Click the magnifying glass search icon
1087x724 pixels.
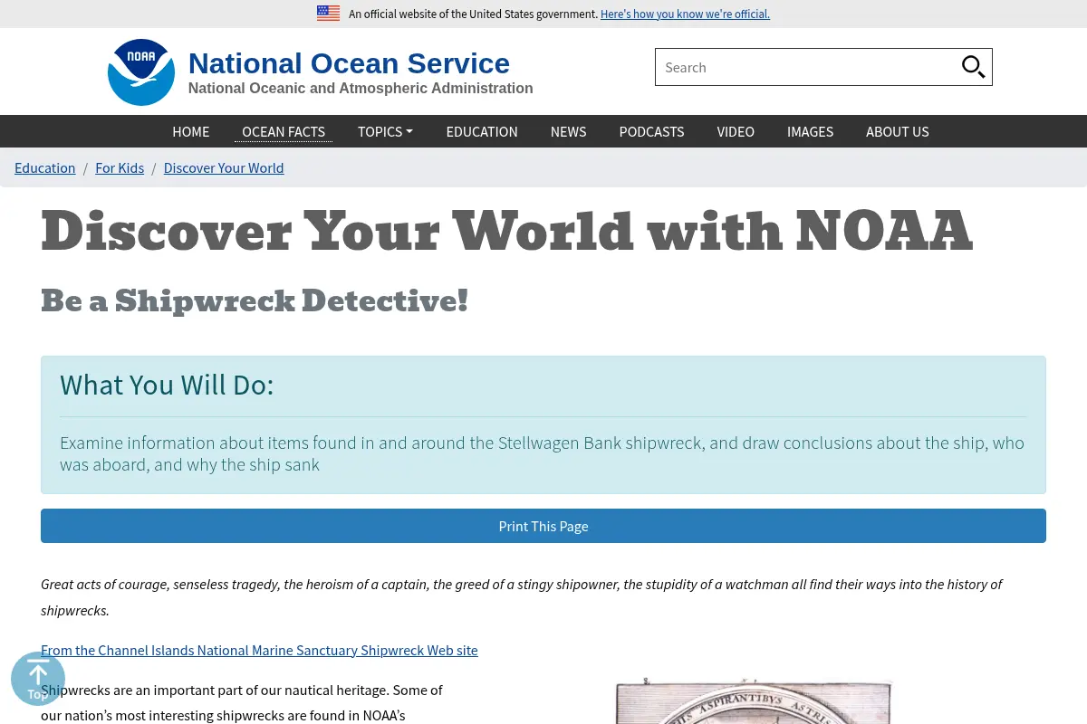coord(973,67)
